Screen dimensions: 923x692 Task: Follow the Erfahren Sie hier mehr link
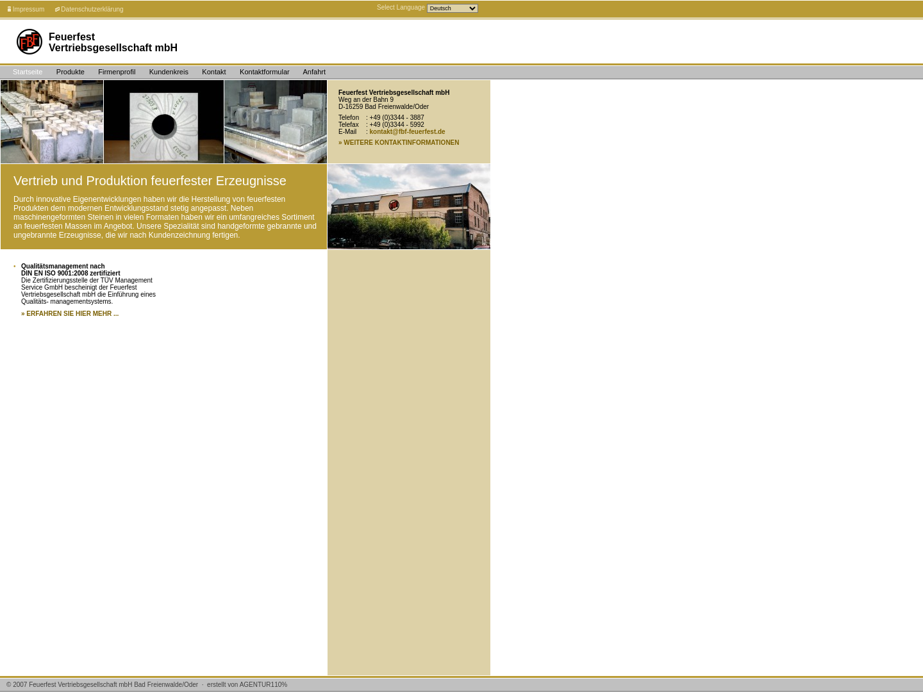point(70,314)
